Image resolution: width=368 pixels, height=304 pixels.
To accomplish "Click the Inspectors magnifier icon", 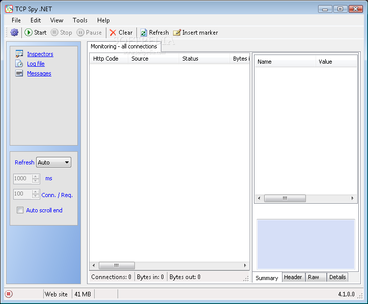I will click(x=19, y=54).
